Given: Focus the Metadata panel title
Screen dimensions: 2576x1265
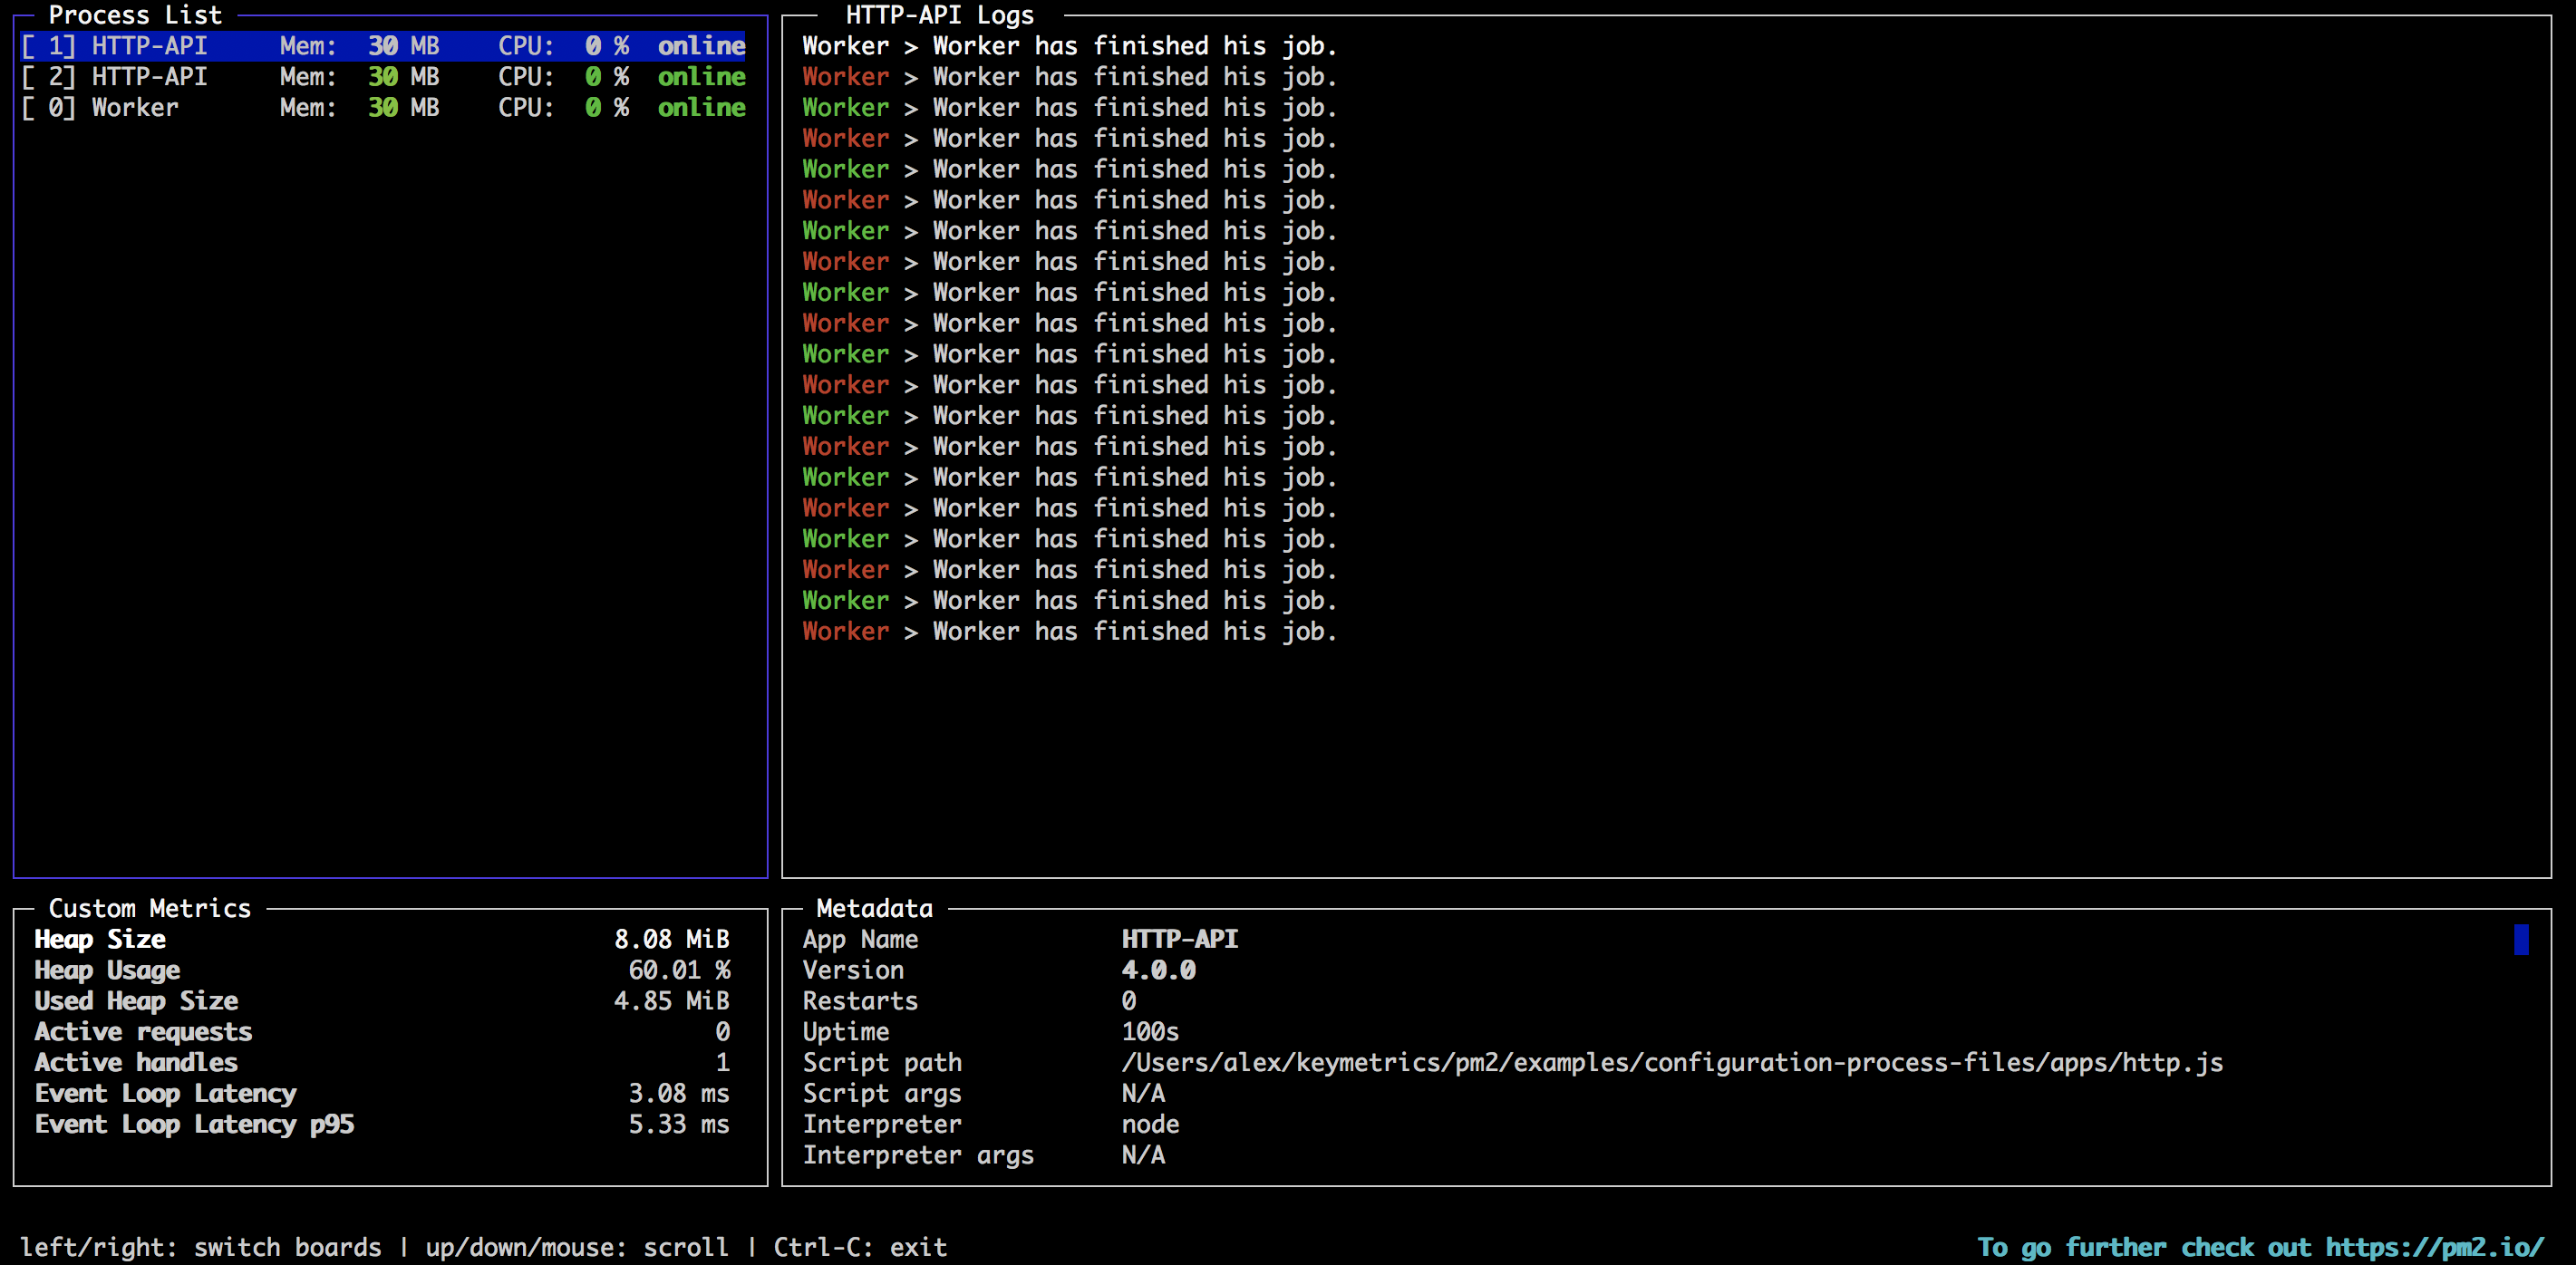Looking at the screenshot, I should pos(874,908).
